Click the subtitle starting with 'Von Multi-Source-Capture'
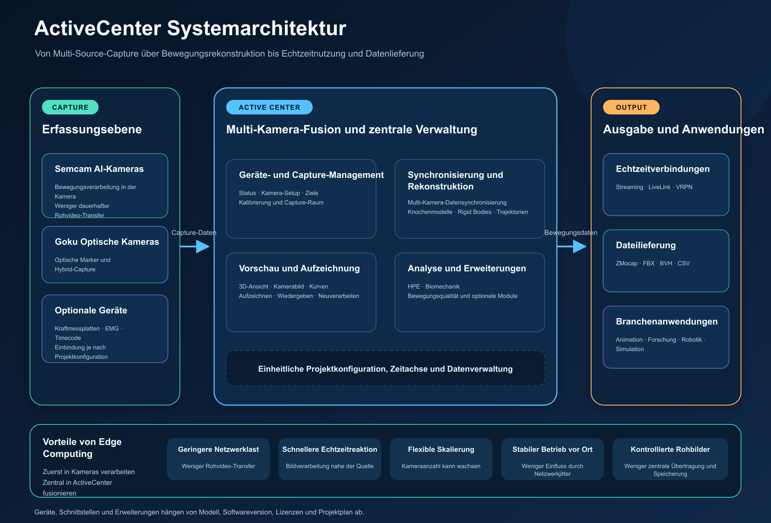This screenshot has height=523, width=771. [x=230, y=54]
